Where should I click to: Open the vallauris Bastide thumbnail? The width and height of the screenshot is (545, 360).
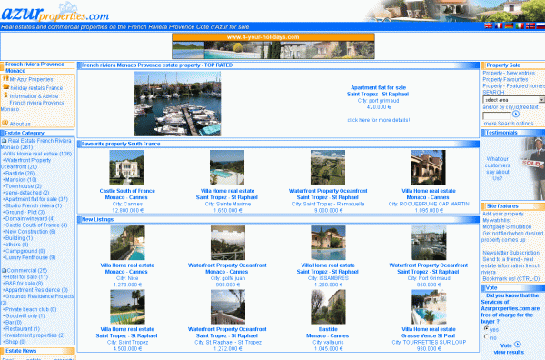point(328,306)
